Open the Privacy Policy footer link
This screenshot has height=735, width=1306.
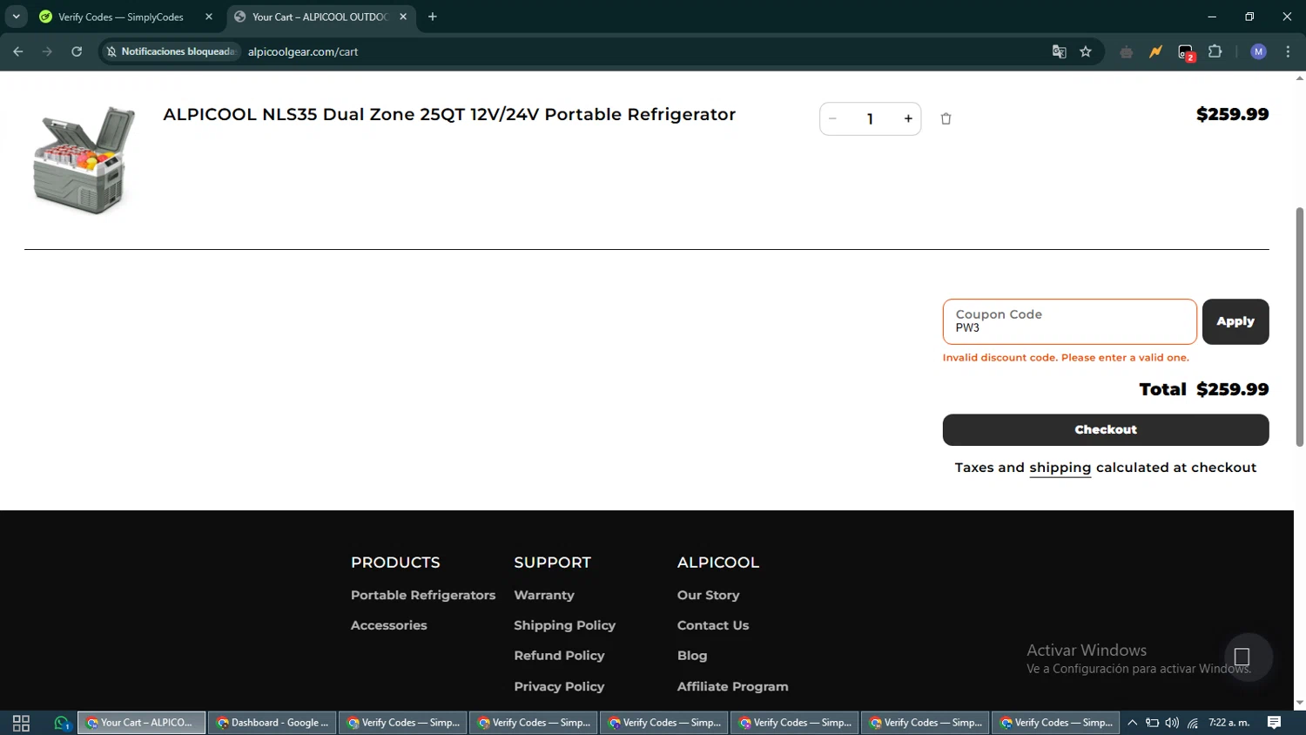[559, 686]
